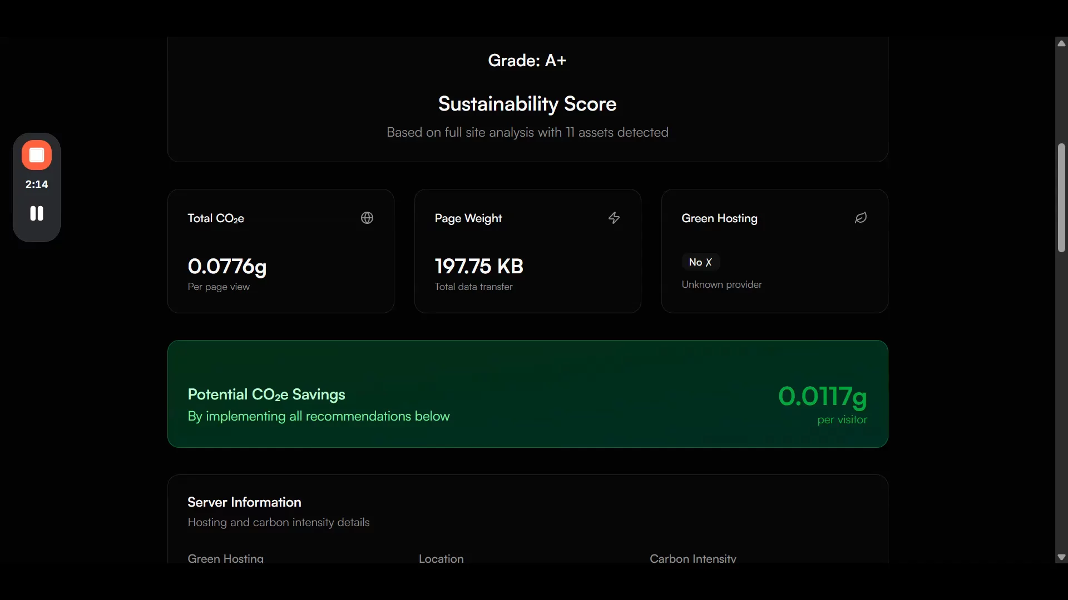Click the scroll-down arrow at bottom right

coord(1061,557)
